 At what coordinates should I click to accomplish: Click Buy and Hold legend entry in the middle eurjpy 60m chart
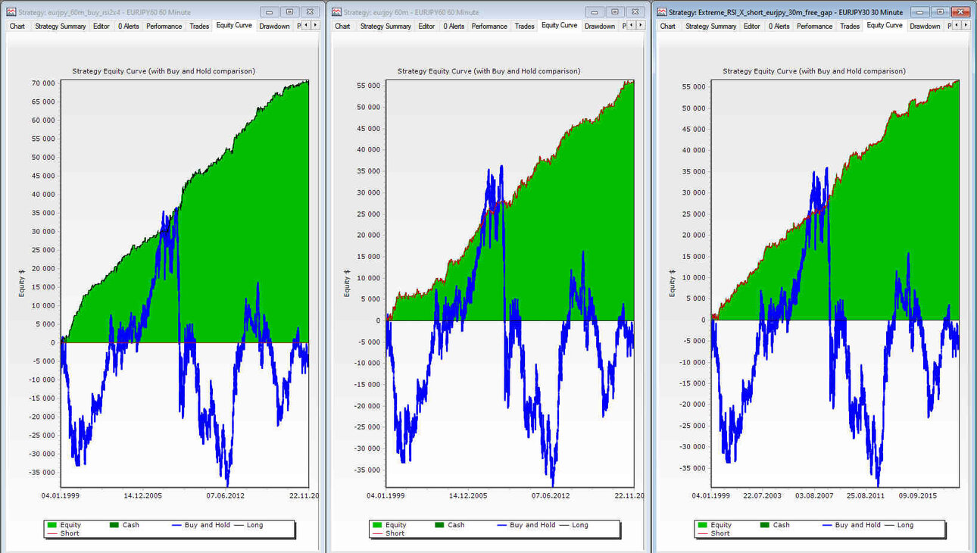pos(526,525)
